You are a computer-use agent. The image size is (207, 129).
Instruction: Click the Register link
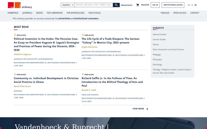click(x=145, y=5)
